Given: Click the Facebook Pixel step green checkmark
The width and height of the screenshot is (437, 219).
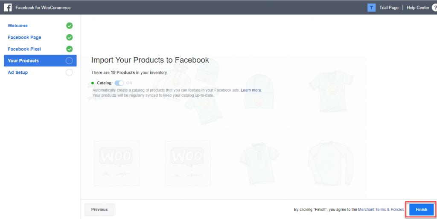Looking at the screenshot, I should coord(70,49).
